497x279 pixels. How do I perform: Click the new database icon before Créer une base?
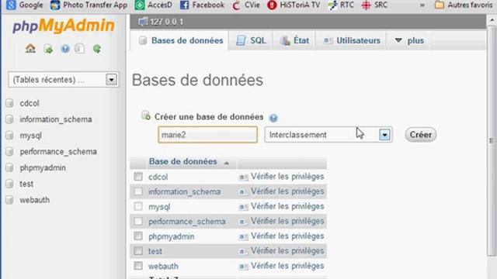click(146, 115)
